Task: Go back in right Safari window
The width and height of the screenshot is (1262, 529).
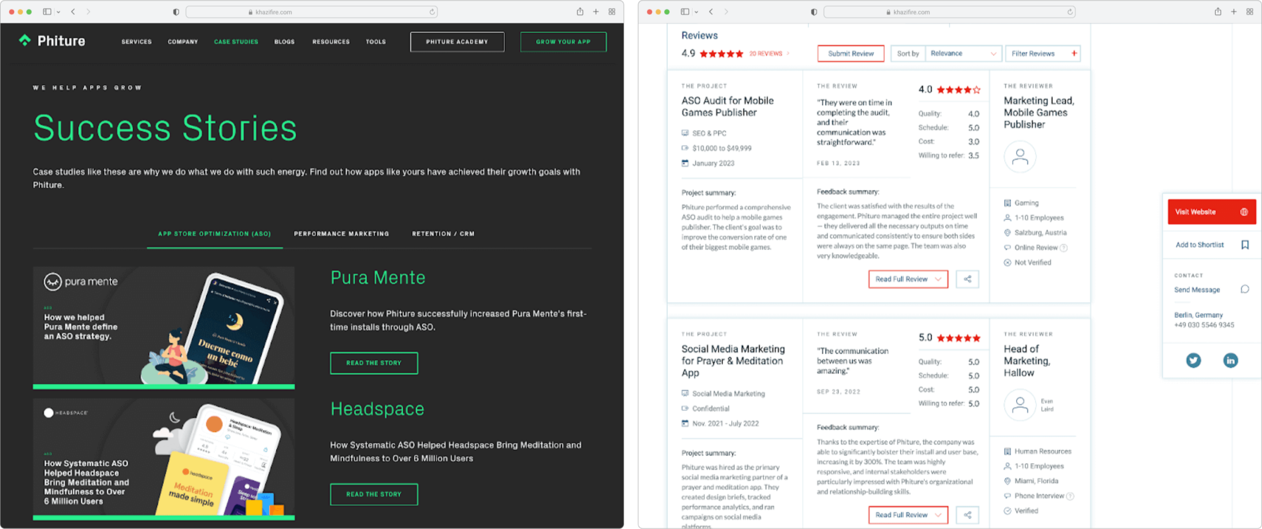Action: click(711, 12)
